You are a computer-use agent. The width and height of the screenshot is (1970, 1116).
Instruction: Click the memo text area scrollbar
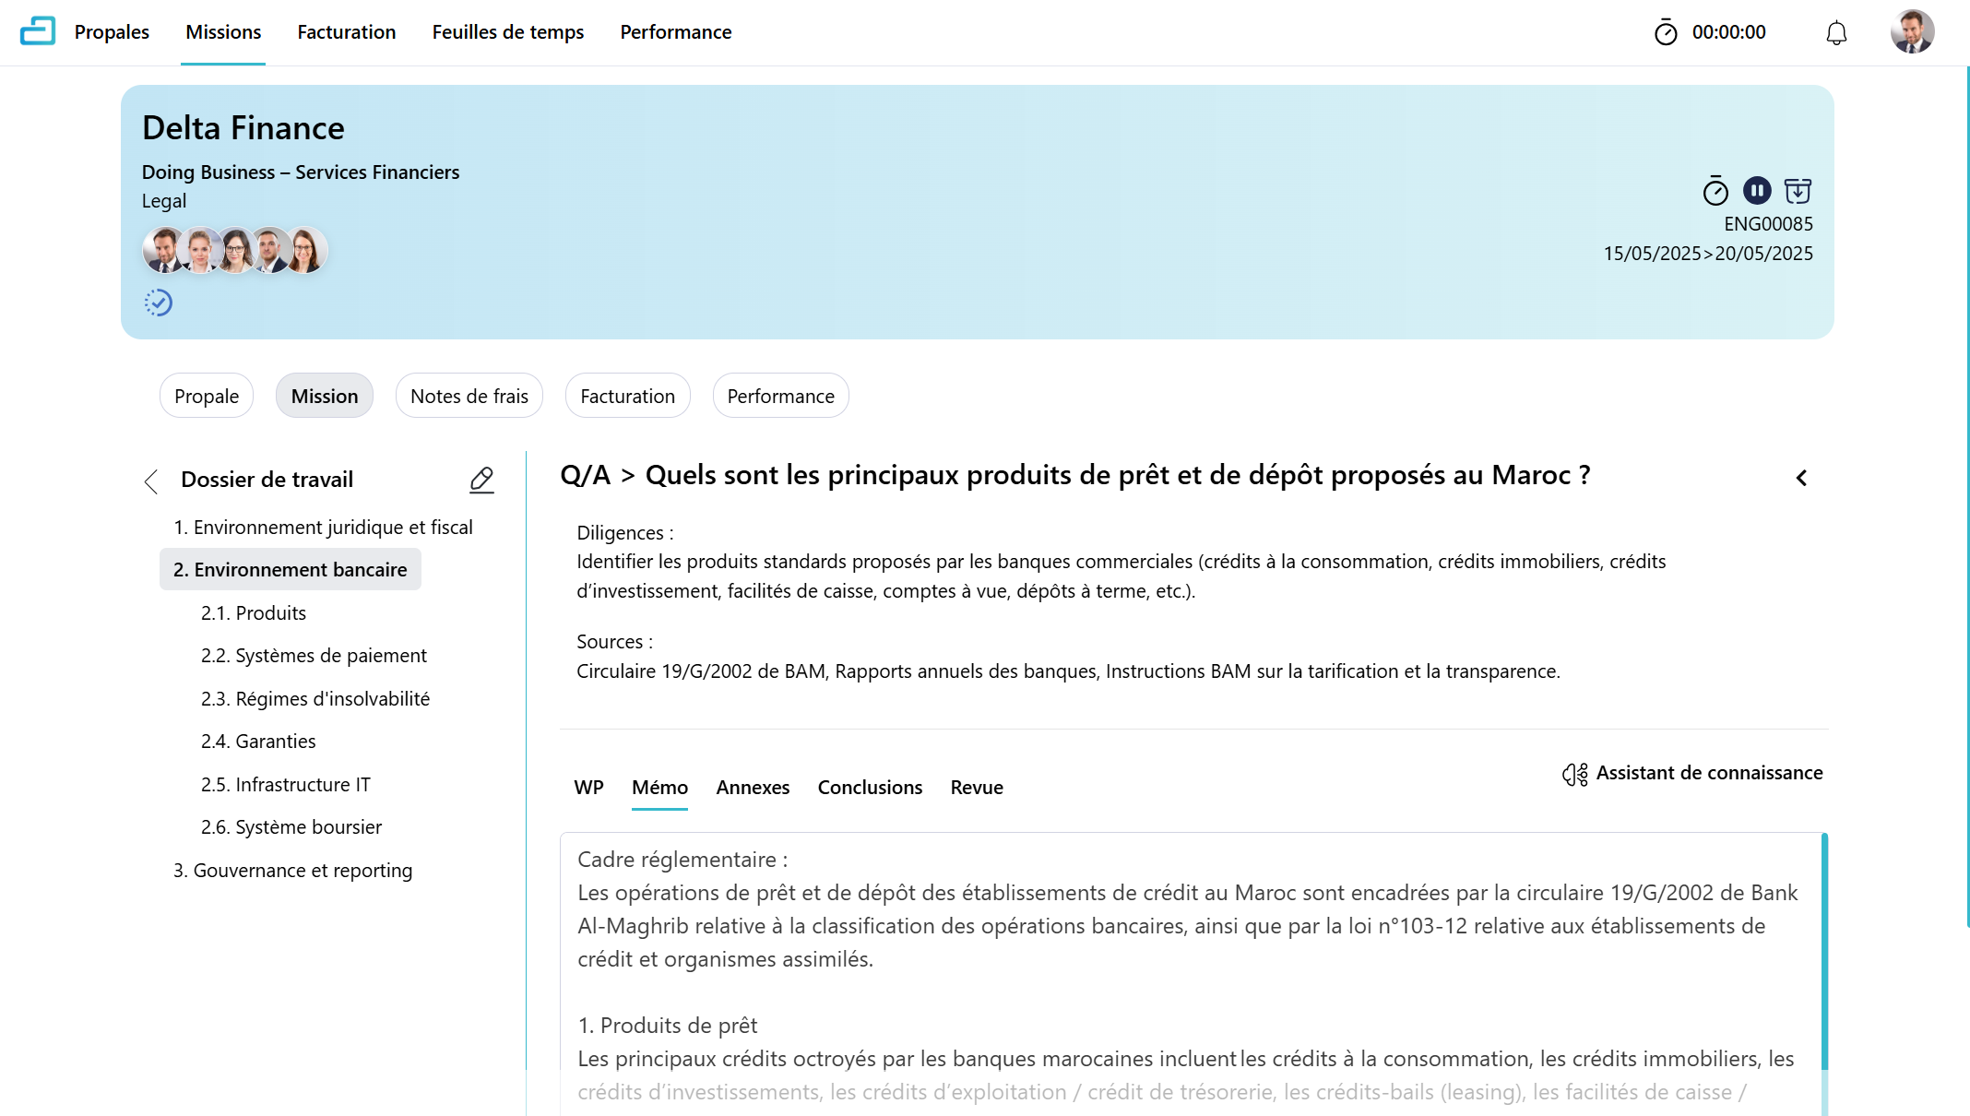pyautogui.click(x=1823, y=950)
